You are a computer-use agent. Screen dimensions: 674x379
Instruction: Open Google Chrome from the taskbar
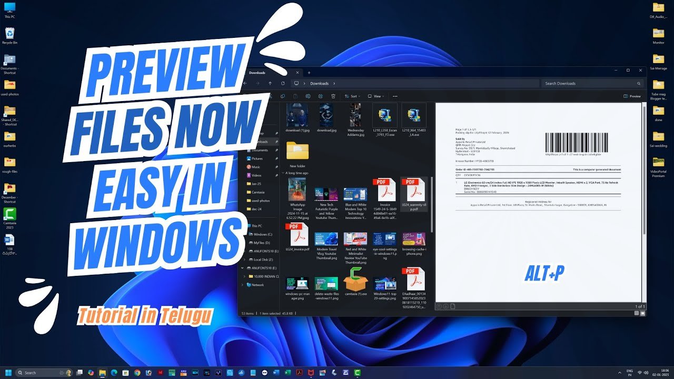137,372
